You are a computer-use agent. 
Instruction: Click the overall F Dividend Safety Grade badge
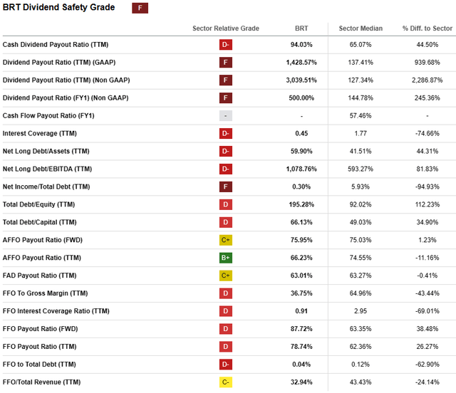tap(140, 8)
